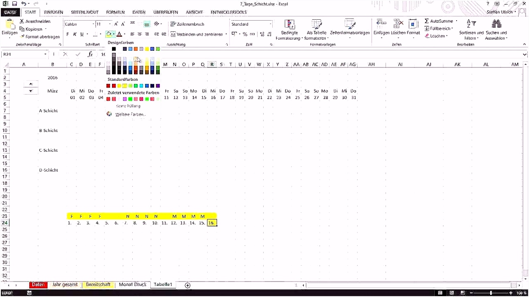Pick purple in Standardfarben
Screen dimensions: 529x297
[158, 86]
